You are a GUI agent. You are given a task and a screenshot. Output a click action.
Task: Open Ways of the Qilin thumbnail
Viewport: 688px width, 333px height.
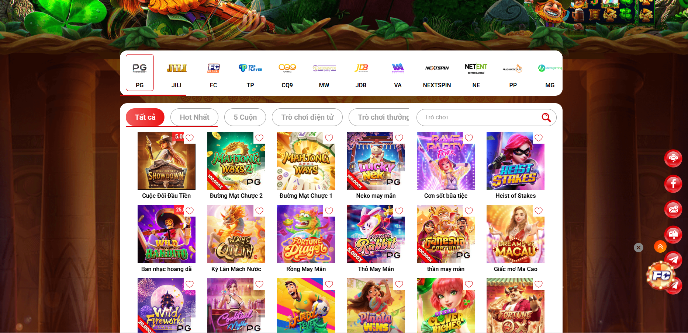236,234
